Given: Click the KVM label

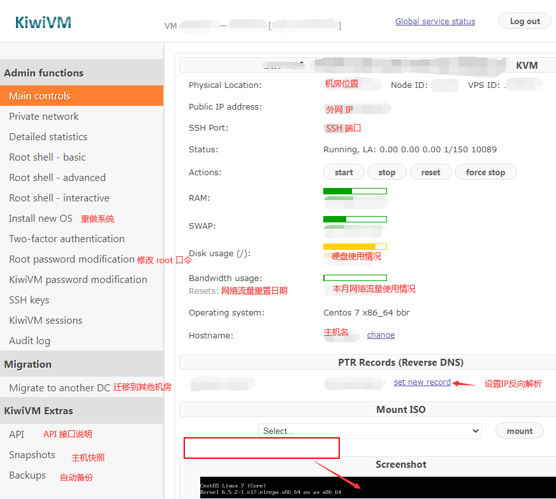Looking at the screenshot, I should click(x=527, y=65).
